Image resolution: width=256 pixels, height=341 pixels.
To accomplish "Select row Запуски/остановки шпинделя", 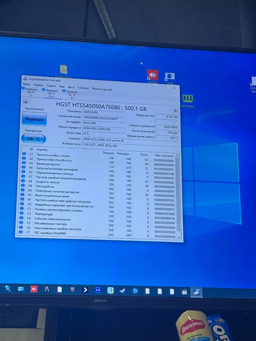I will click(98, 170).
